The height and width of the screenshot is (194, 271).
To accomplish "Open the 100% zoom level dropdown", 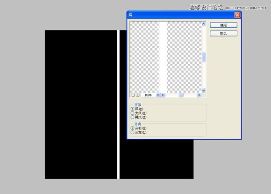I will pos(158,95).
